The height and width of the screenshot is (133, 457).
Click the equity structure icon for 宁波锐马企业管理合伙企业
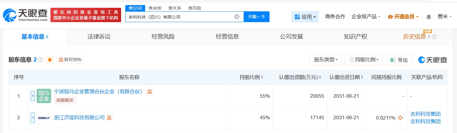[149, 92]
